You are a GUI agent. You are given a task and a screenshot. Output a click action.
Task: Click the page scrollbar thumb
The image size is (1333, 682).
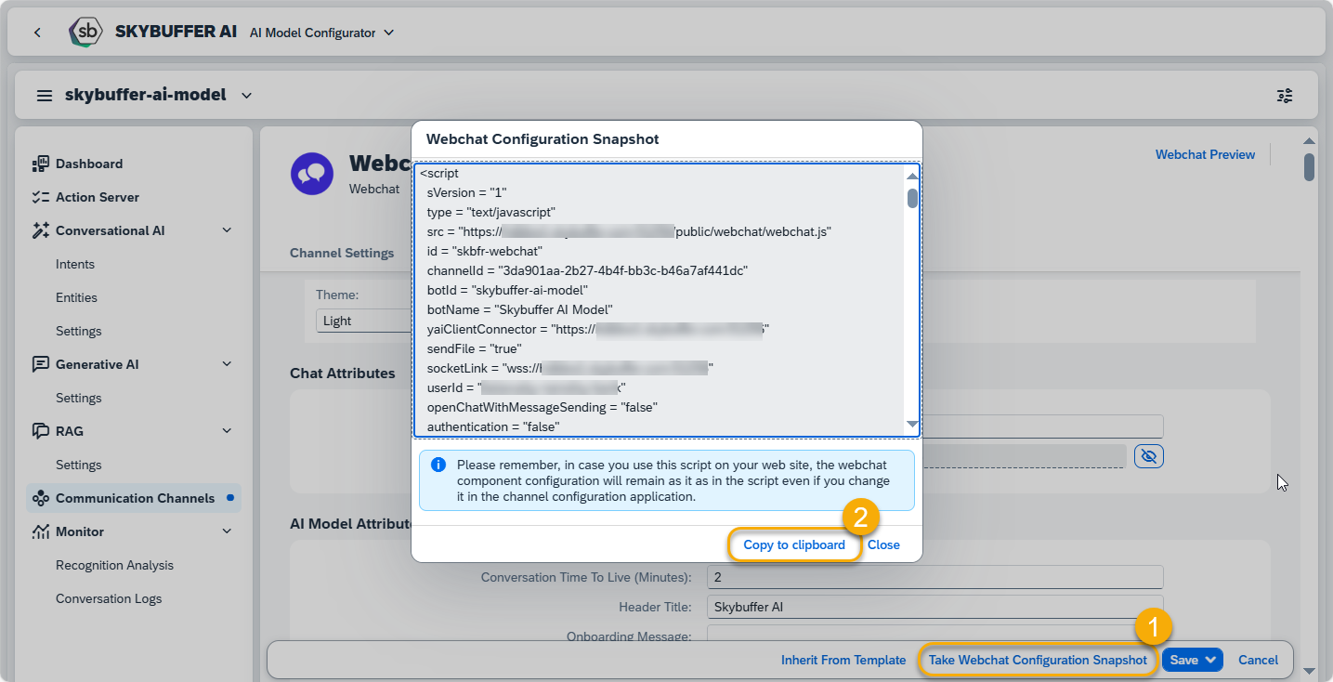tap(1309, 166)
